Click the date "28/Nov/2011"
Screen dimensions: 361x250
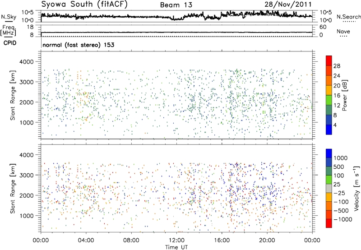pos(288,5)
